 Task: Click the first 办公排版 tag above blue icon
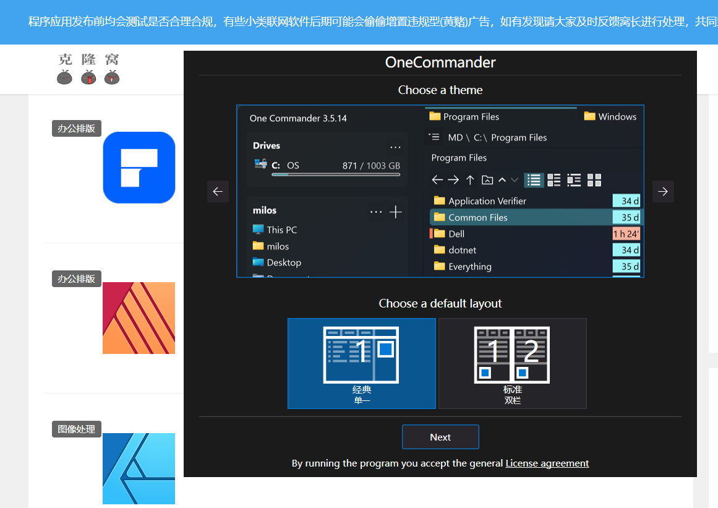(77, 128)
